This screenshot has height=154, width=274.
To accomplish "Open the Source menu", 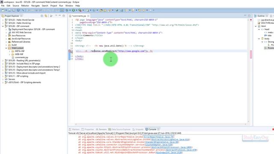I will click(15, 6).
